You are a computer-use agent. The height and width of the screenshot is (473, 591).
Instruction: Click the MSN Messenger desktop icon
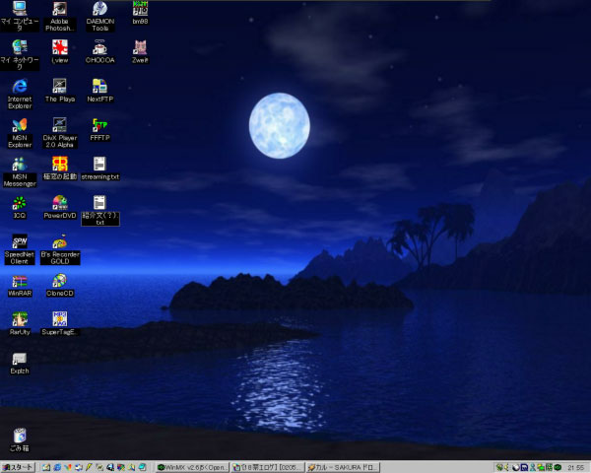20,164
